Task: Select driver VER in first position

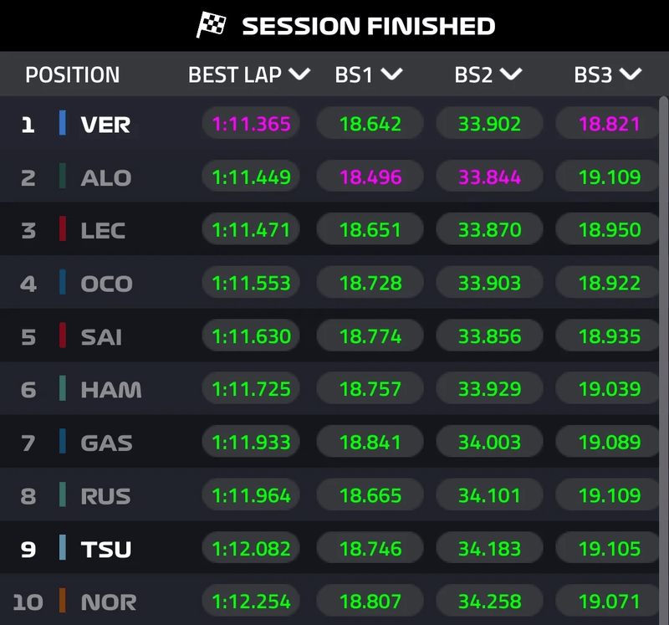Action: (x=105, y=125)
